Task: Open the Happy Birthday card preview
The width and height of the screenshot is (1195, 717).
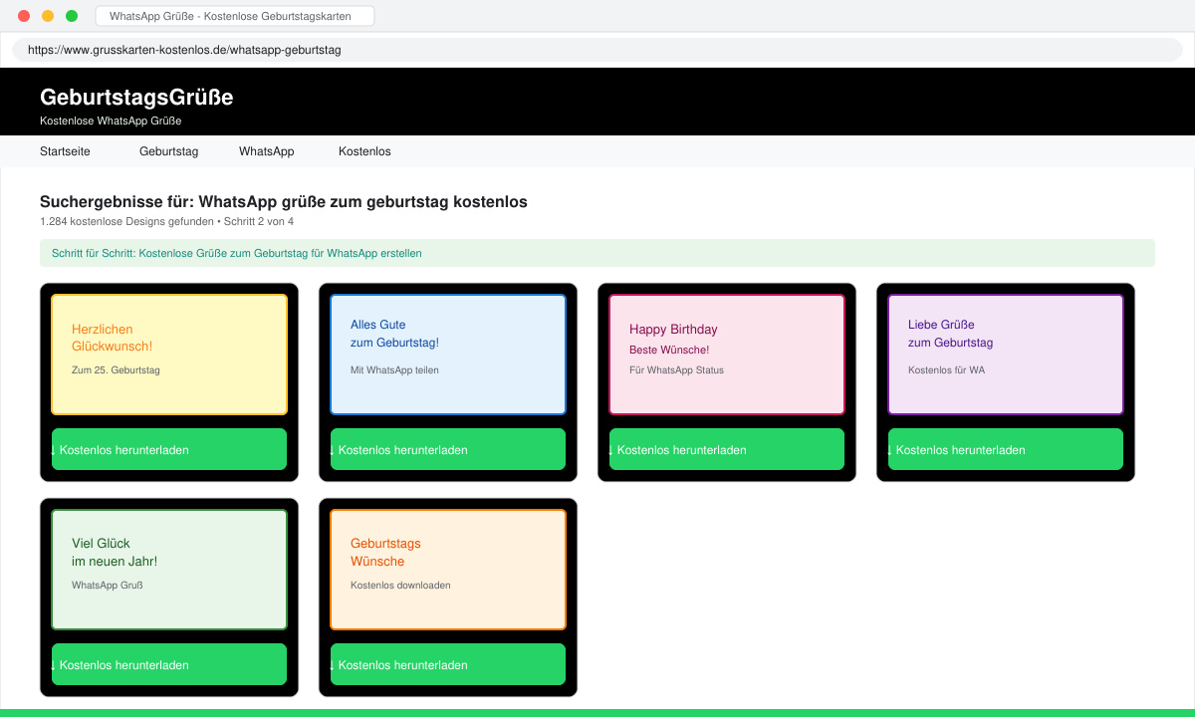Action: coord(727,355)
